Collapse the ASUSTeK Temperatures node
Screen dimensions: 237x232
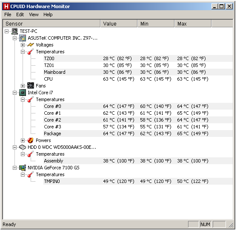[23, 52]
